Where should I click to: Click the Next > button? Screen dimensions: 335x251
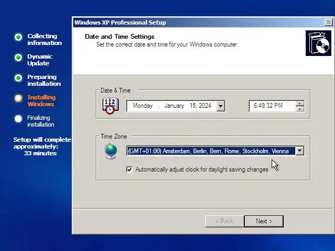tap(264, 221)
